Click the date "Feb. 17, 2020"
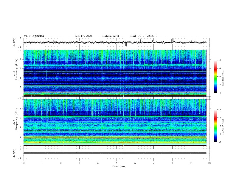Image resolution: width=236 pixels, height=183 pixels. pyautogui.click(x=83, y=36)
